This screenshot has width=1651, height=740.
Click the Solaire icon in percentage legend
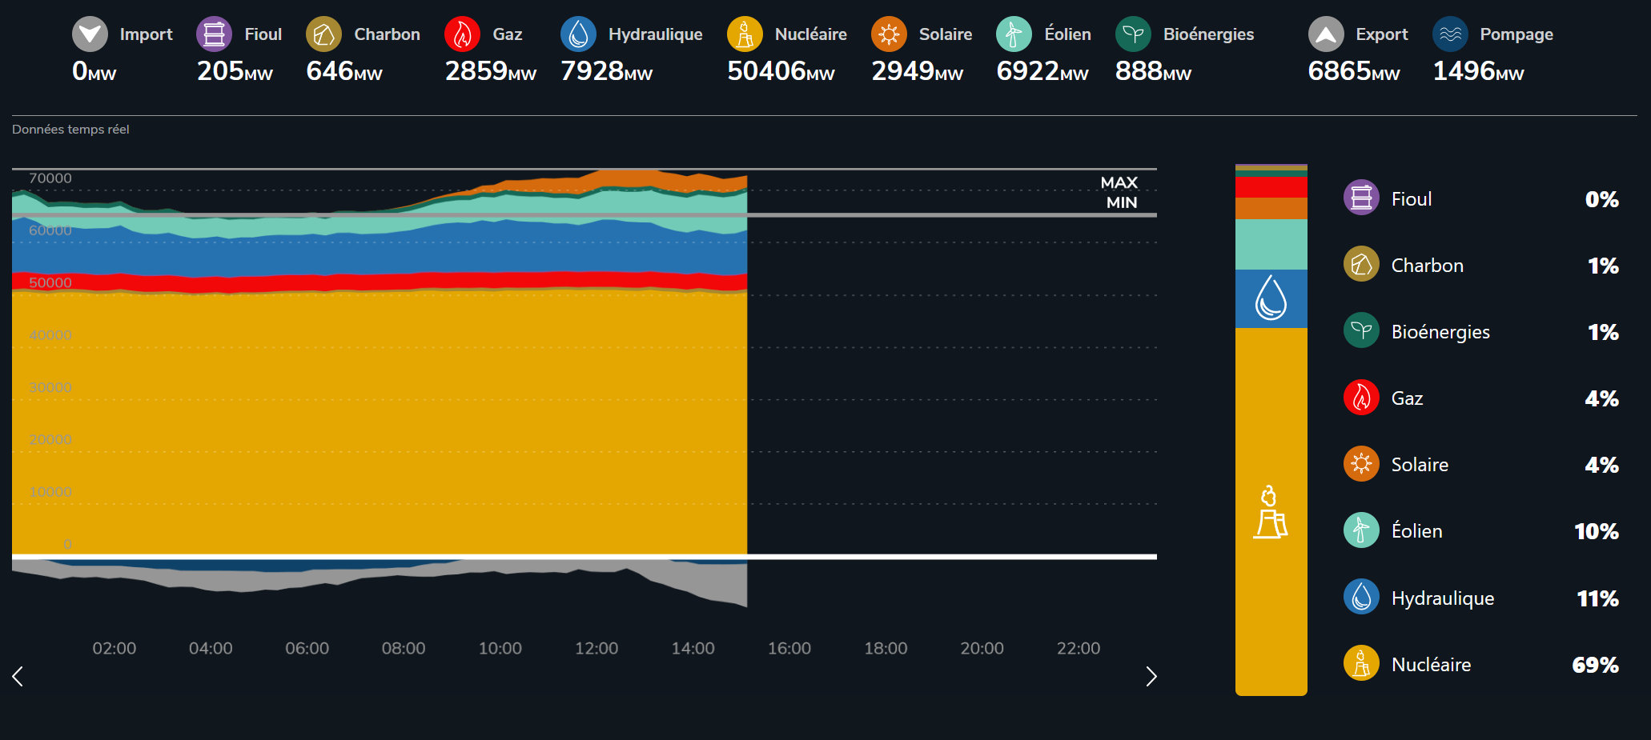[1361, 464]
